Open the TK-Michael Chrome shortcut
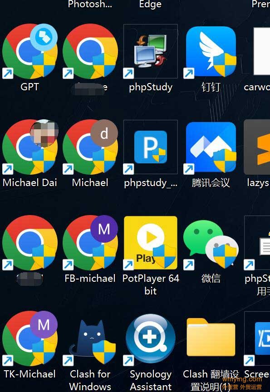This screenshot has height=392, width=270. pyautogui.click(x=30, y=338)
